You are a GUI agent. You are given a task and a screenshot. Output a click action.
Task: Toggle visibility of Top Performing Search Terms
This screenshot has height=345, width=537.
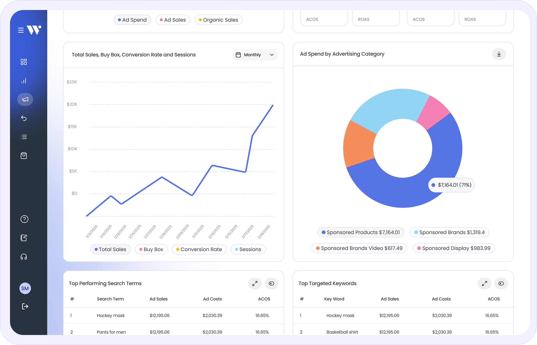[x=271, y=284]
